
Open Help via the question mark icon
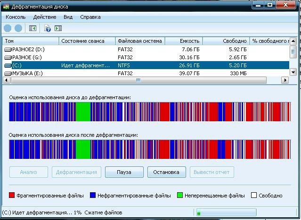pyautogui.click(x=47, y=29)
